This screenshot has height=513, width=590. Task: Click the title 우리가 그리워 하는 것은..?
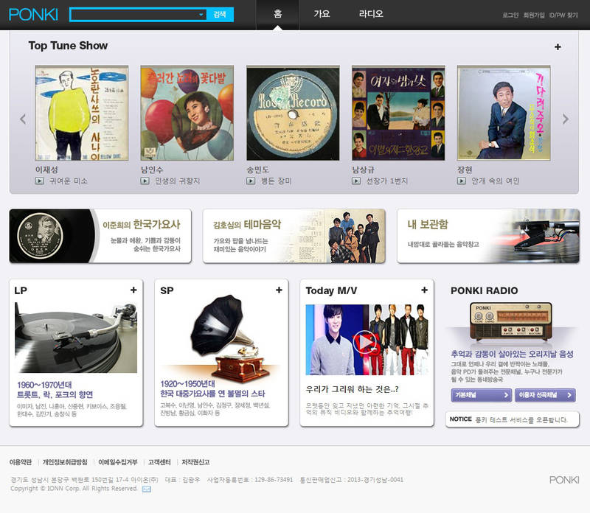click(x=353, y=389)
